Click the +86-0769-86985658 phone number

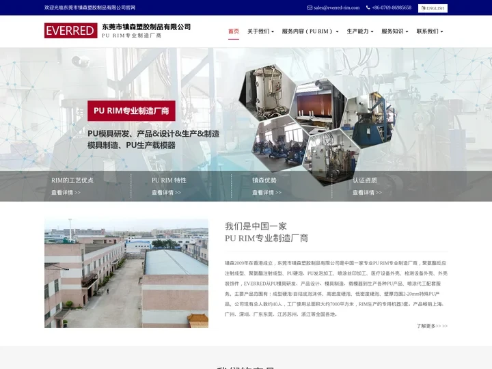pyautogui.click(x=392, y=8)
